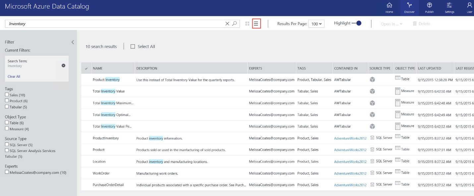474x196 pixels.
Task: Toggle the Highlight switch
Action: (357, 23)
